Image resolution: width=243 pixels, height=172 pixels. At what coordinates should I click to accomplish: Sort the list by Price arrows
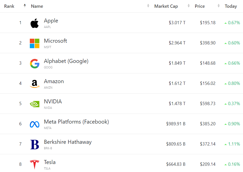[219, 6]
